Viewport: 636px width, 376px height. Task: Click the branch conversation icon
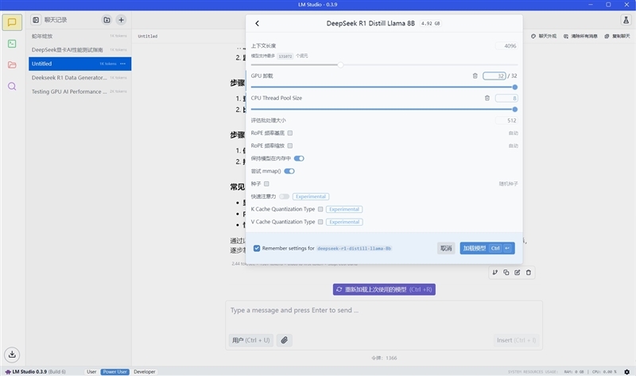click(x=494, y=273)
